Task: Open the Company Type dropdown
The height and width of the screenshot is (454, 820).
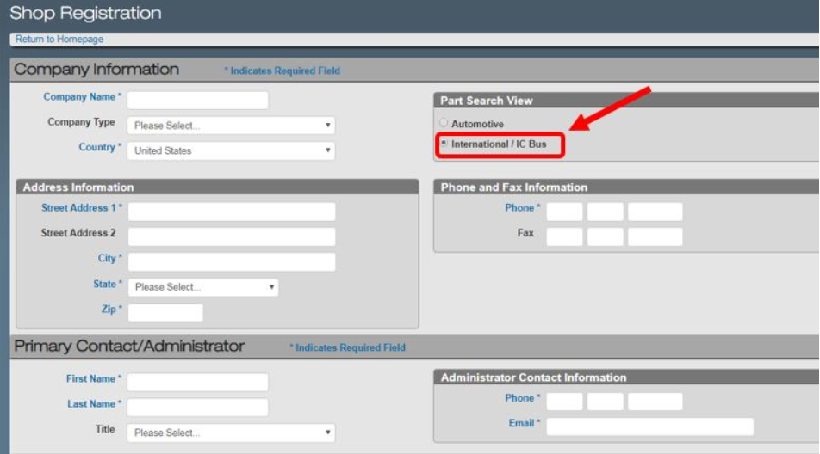Action: coord(231,126)
